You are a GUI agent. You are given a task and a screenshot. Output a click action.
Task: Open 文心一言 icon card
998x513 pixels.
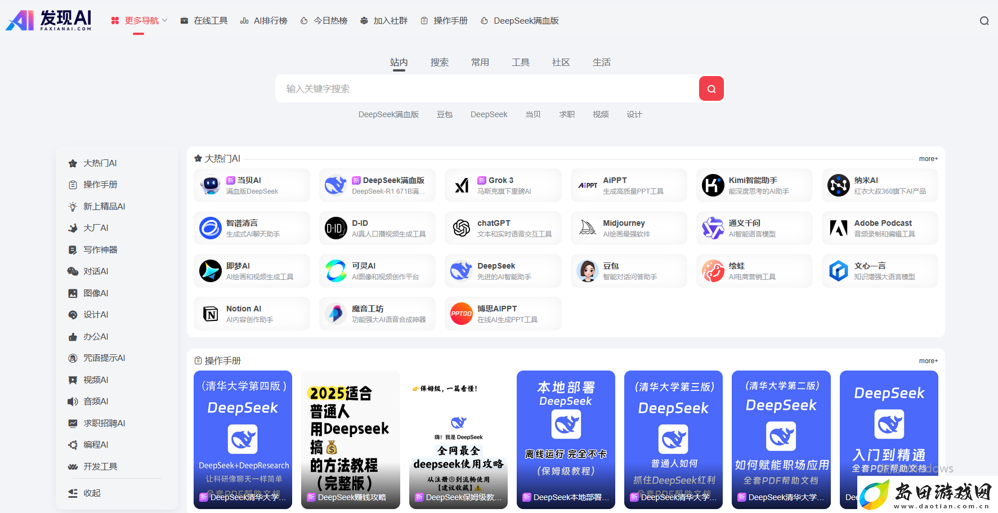pyautogui.click(x=880, y=271)
